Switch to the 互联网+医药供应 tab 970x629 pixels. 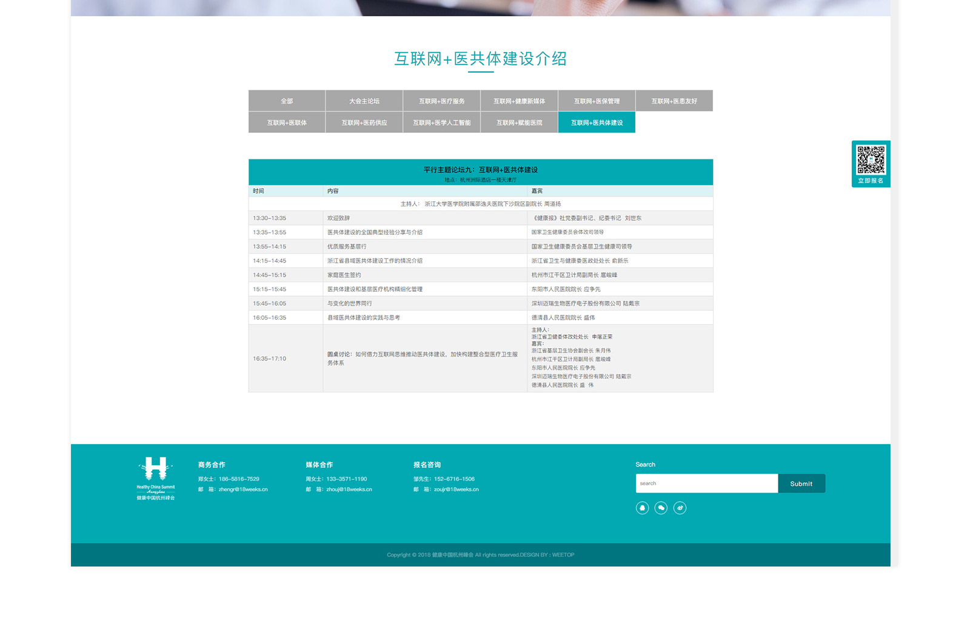coord(364,123)
